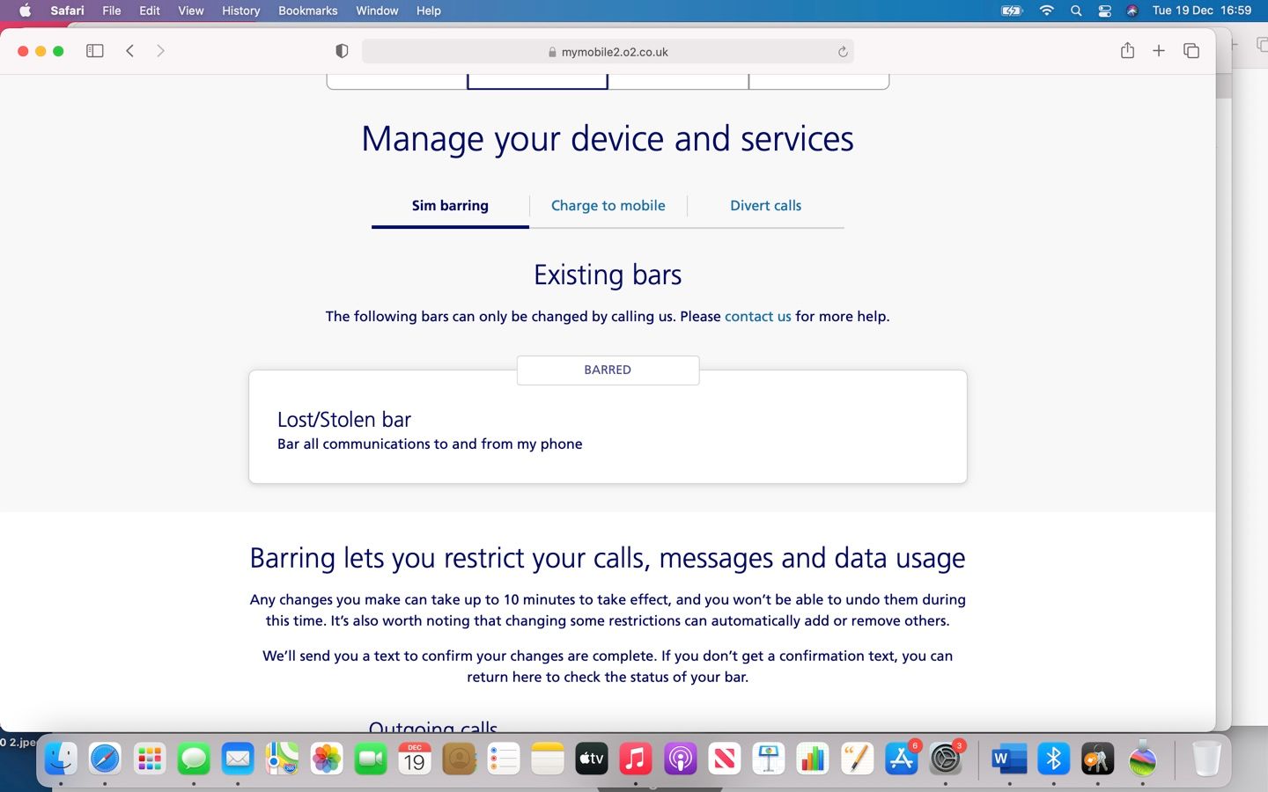
Task: Reload the mymobile2.o2.co.uk page
Action: [842, 52]
